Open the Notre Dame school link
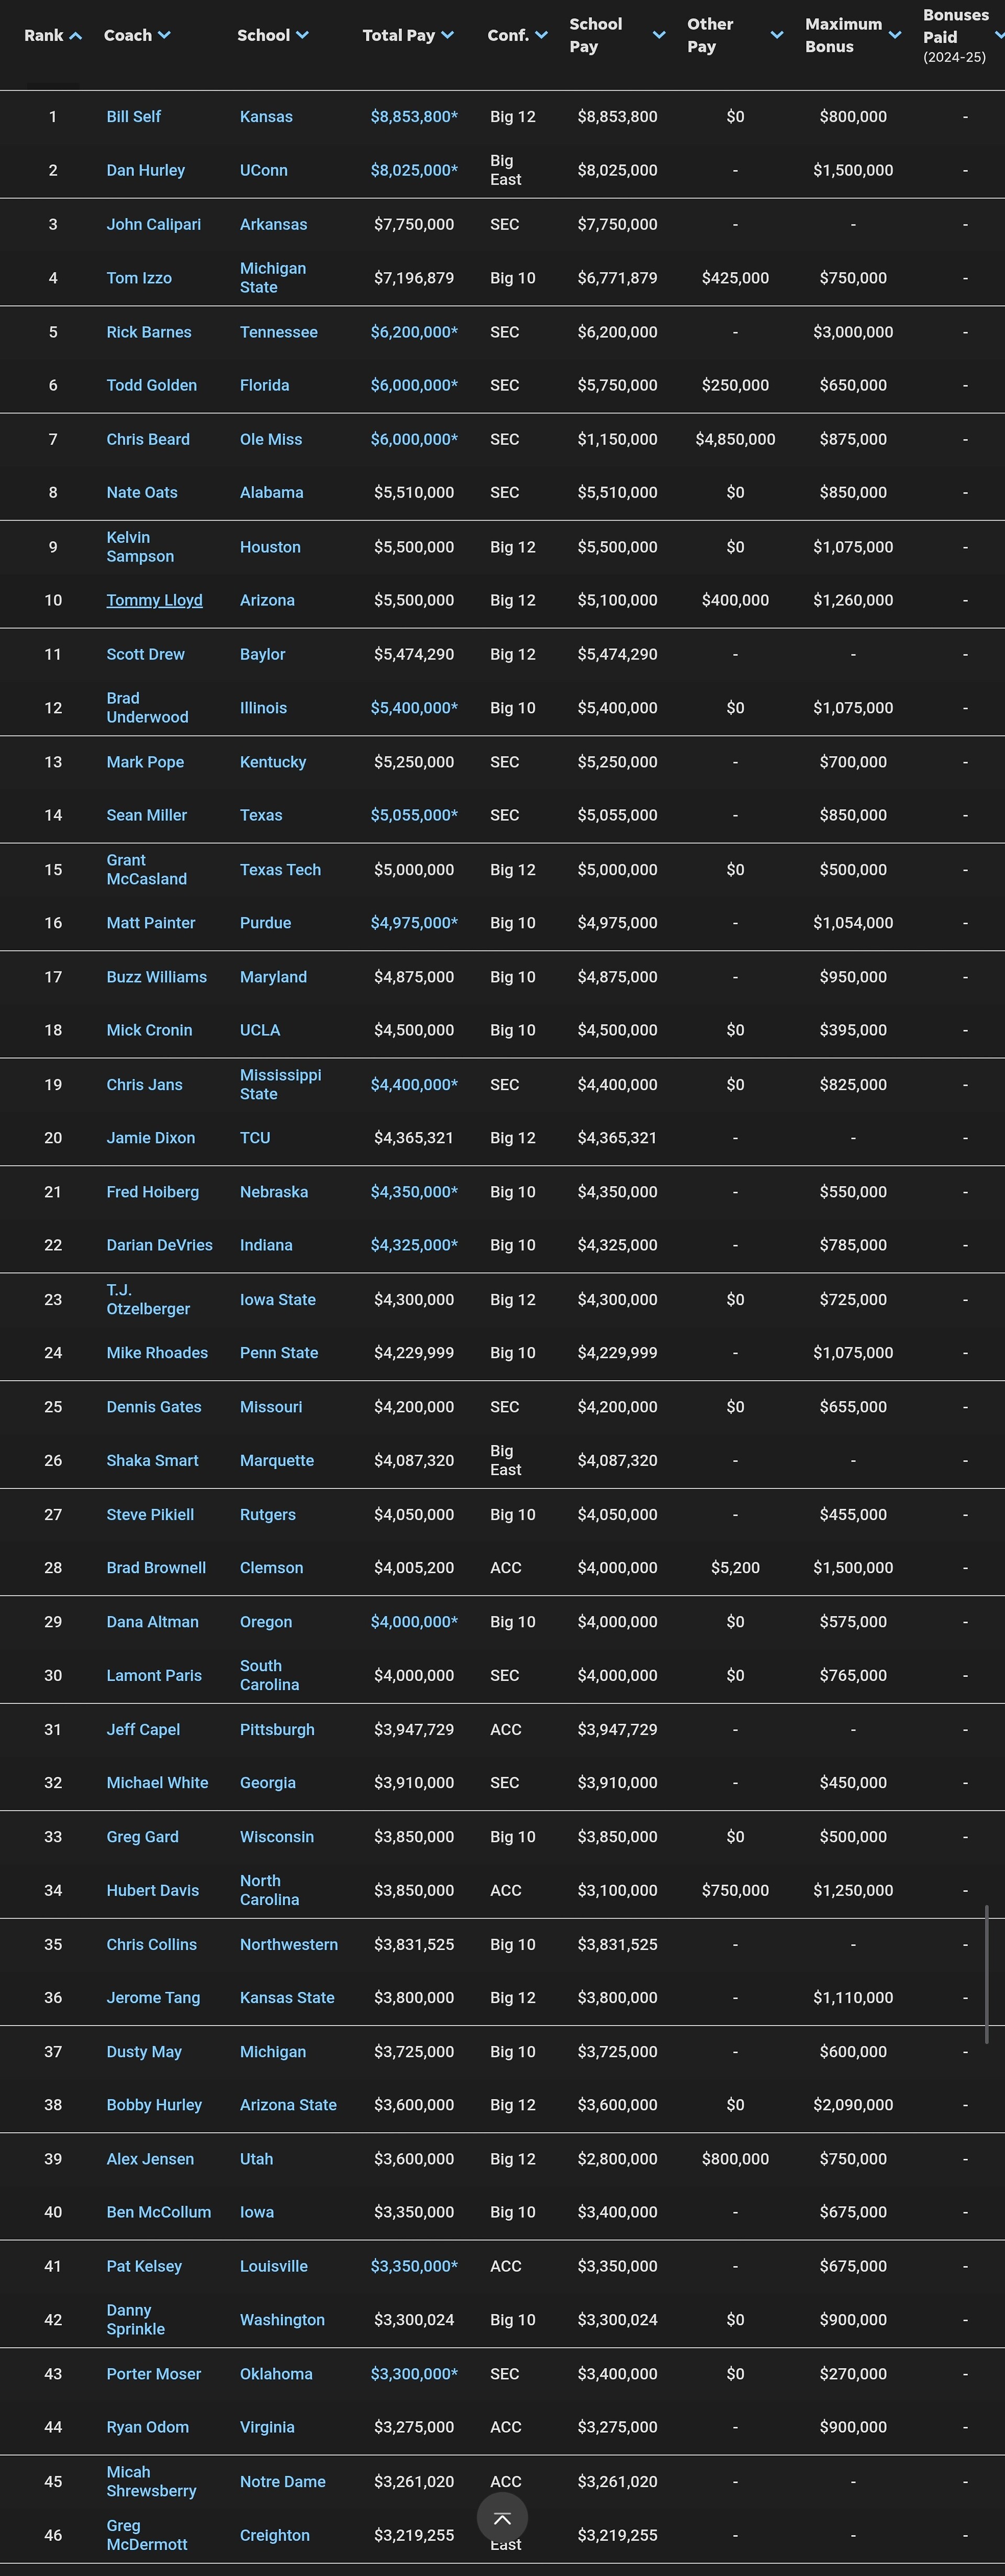Screen dimensions: 1005x2576 (x=282, y=2481)
